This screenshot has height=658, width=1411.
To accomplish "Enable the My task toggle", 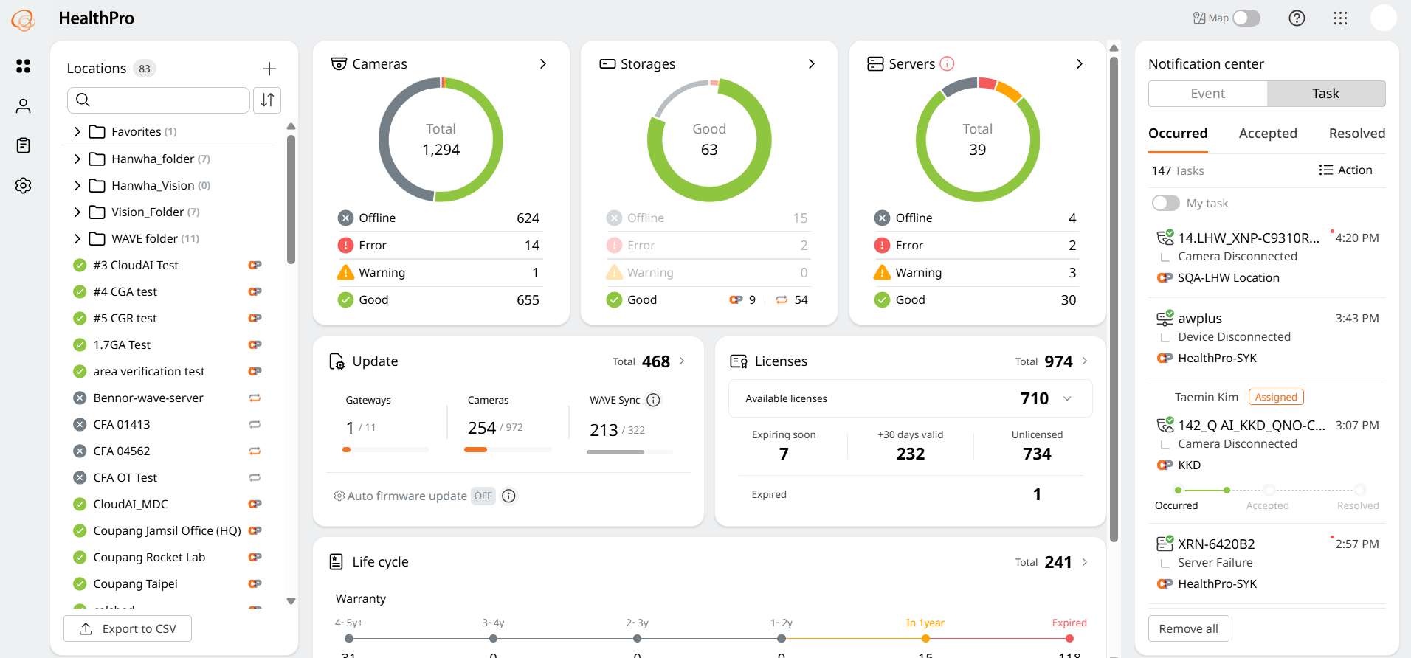I will tap(1166, 203).
